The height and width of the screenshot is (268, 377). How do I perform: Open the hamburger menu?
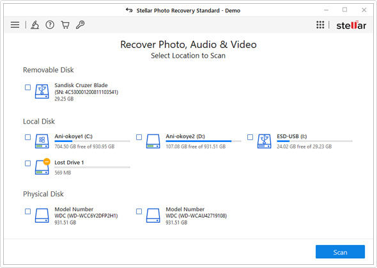click(x=15, y=24)
